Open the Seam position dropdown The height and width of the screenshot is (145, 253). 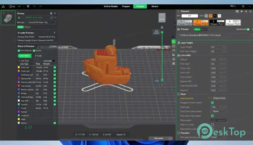pos(219,98)
